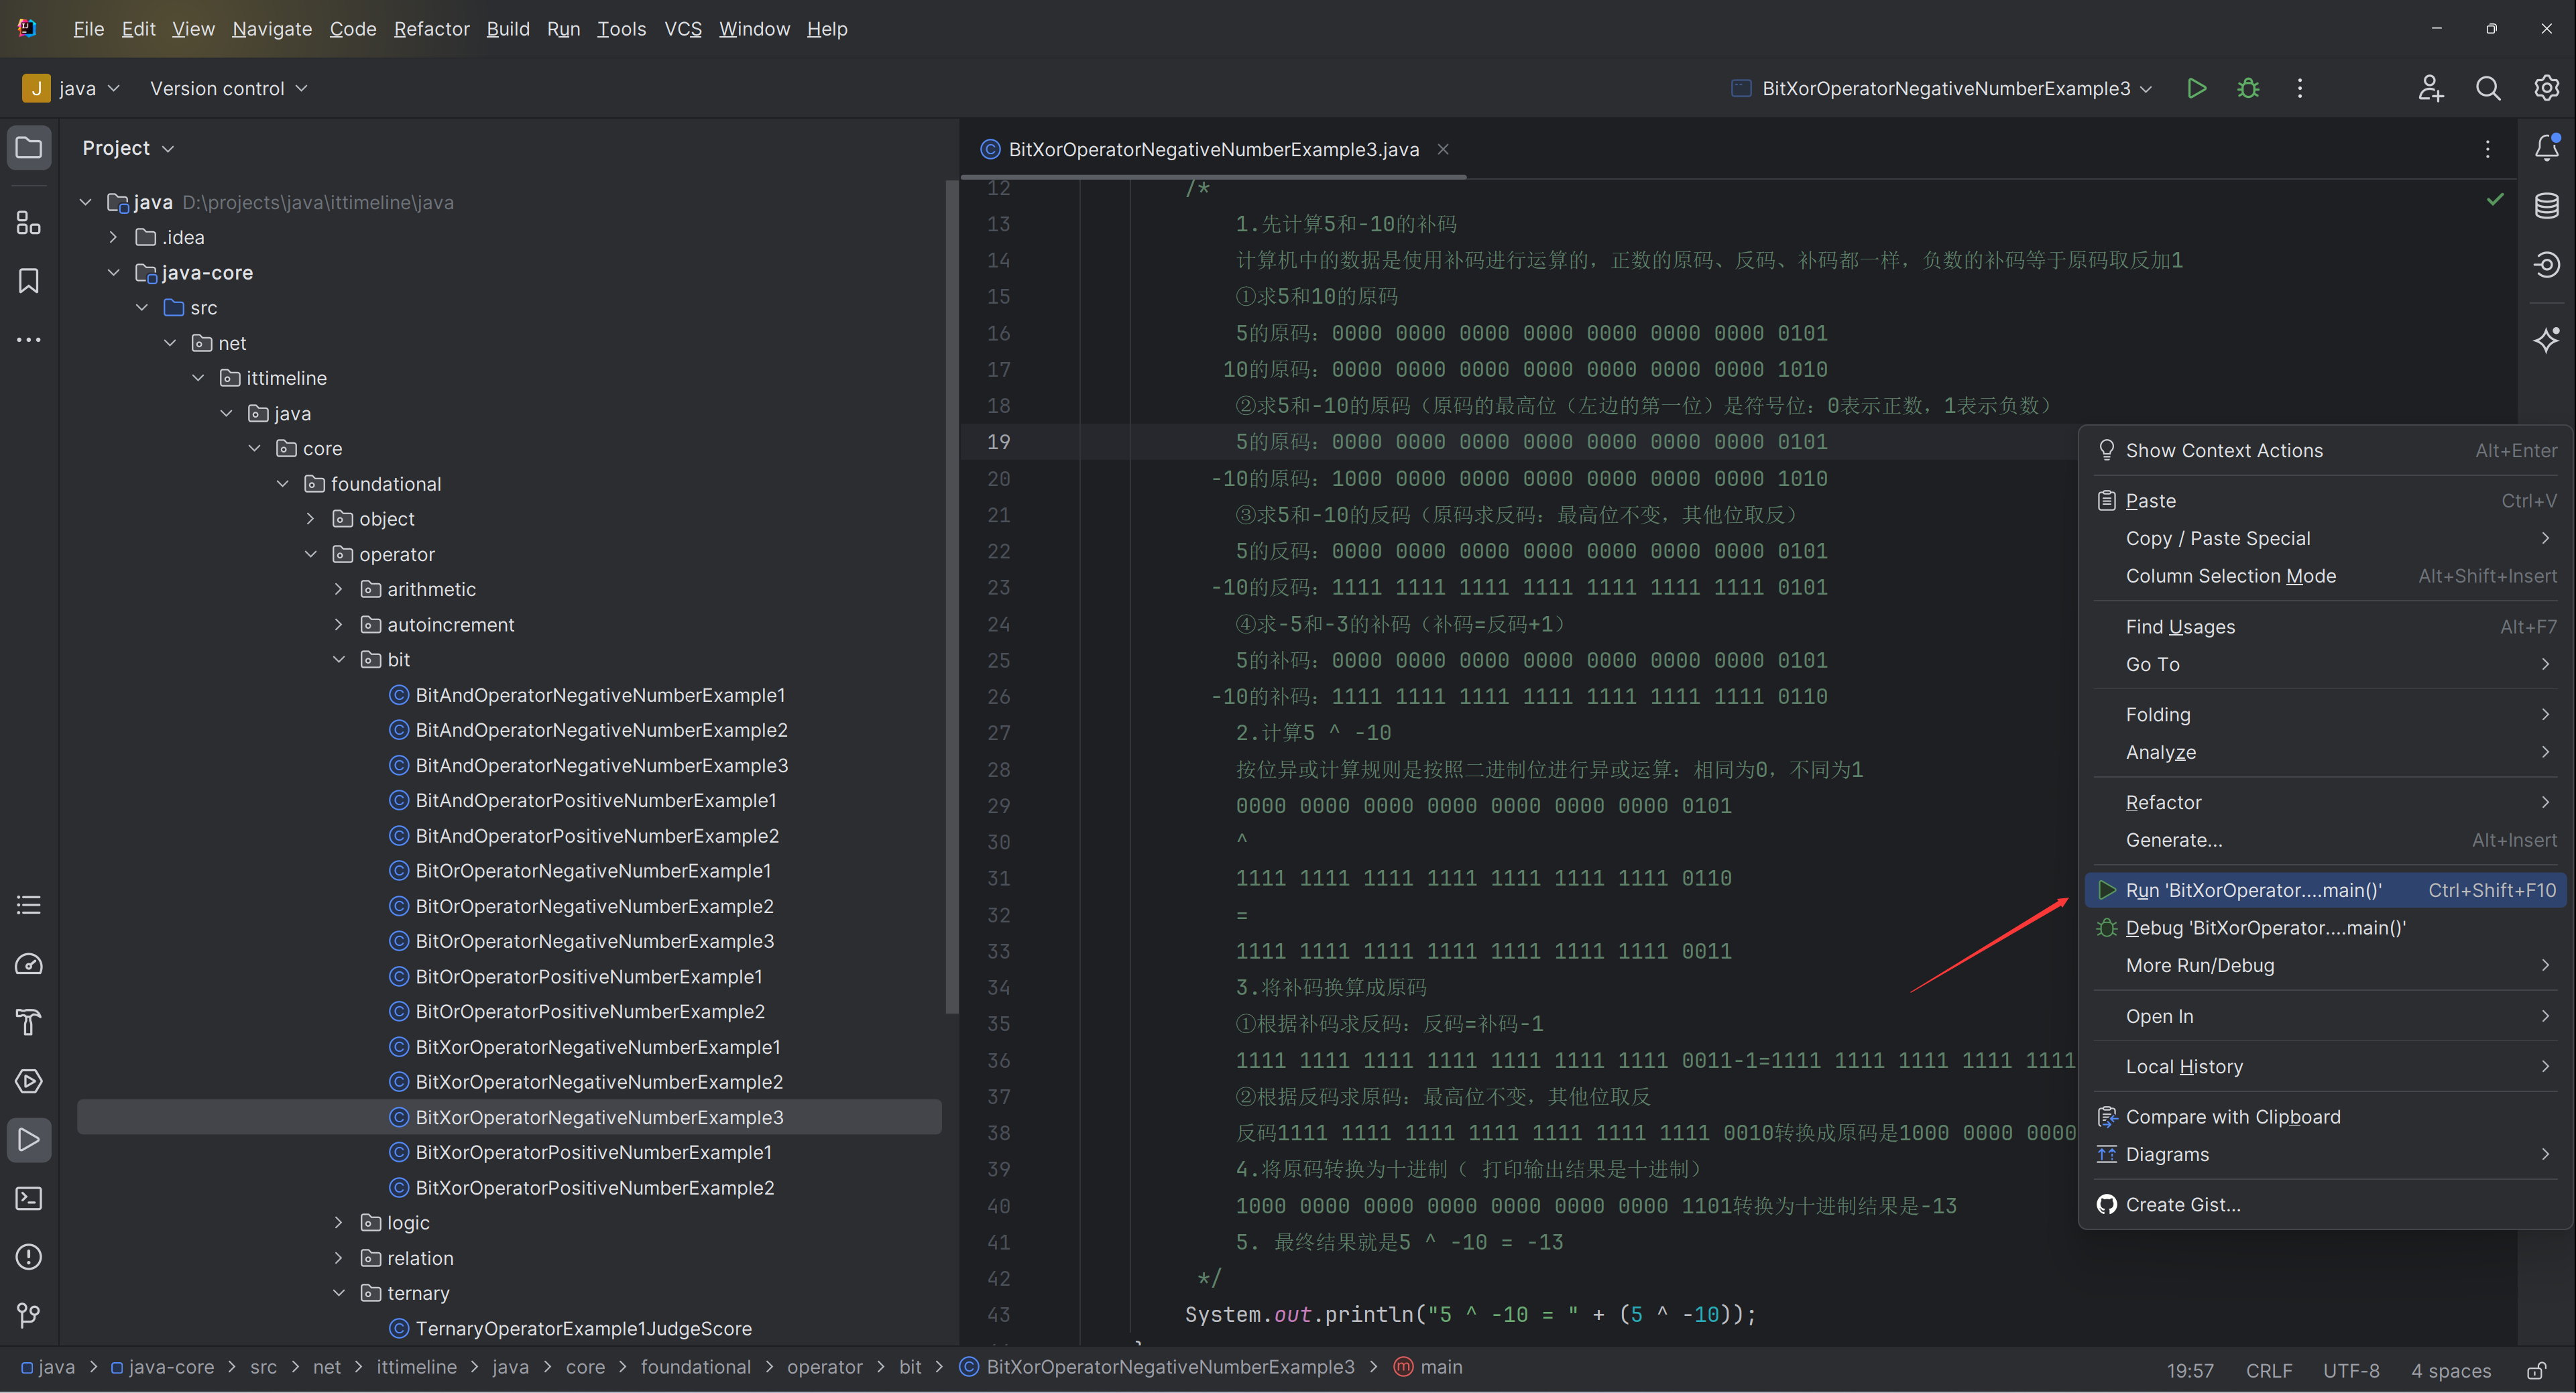Show more tool windows ellipsis
This screenshot has height=1393, width=2576.
pos(29,340)
